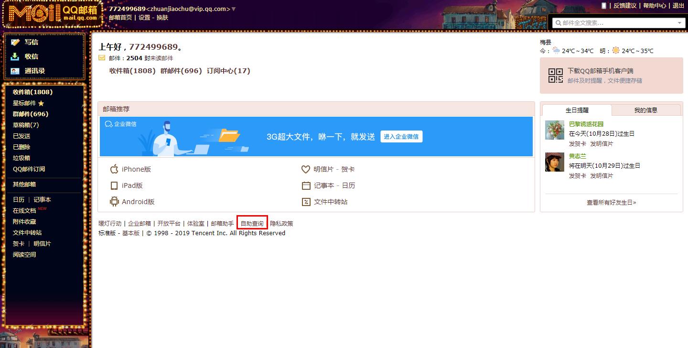Open 收件箱(1808) in the left sidebar

pos(32,92)
